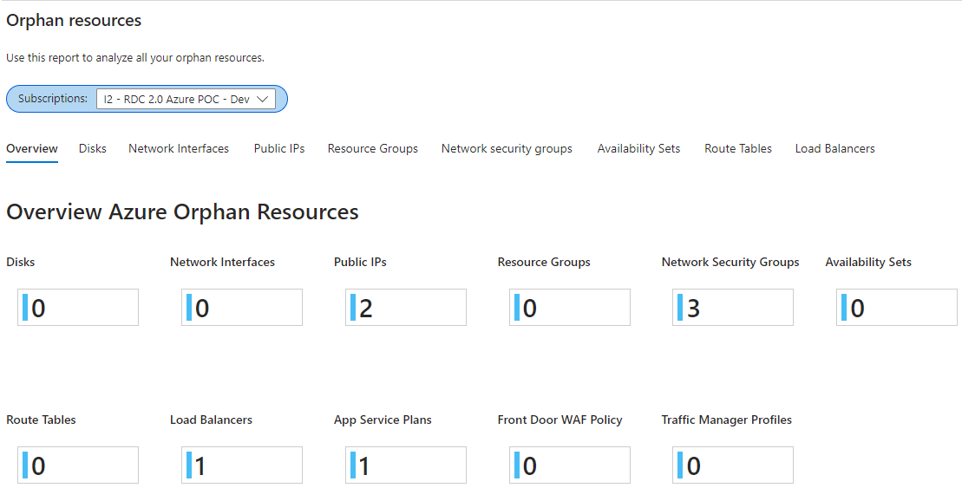Image resolution: width=962 pixels, height=488 pixels.
Task: Switch to the Disks tab
Action: (93, 148)
